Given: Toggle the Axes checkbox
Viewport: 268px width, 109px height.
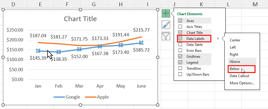Looking at the screenshot, I should coord(180,21).
